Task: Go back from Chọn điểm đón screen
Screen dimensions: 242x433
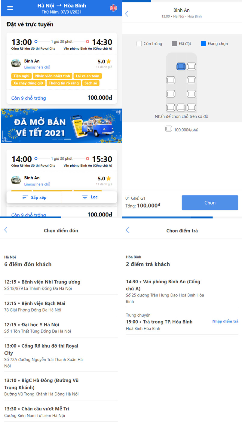Action: pos(6,230)
